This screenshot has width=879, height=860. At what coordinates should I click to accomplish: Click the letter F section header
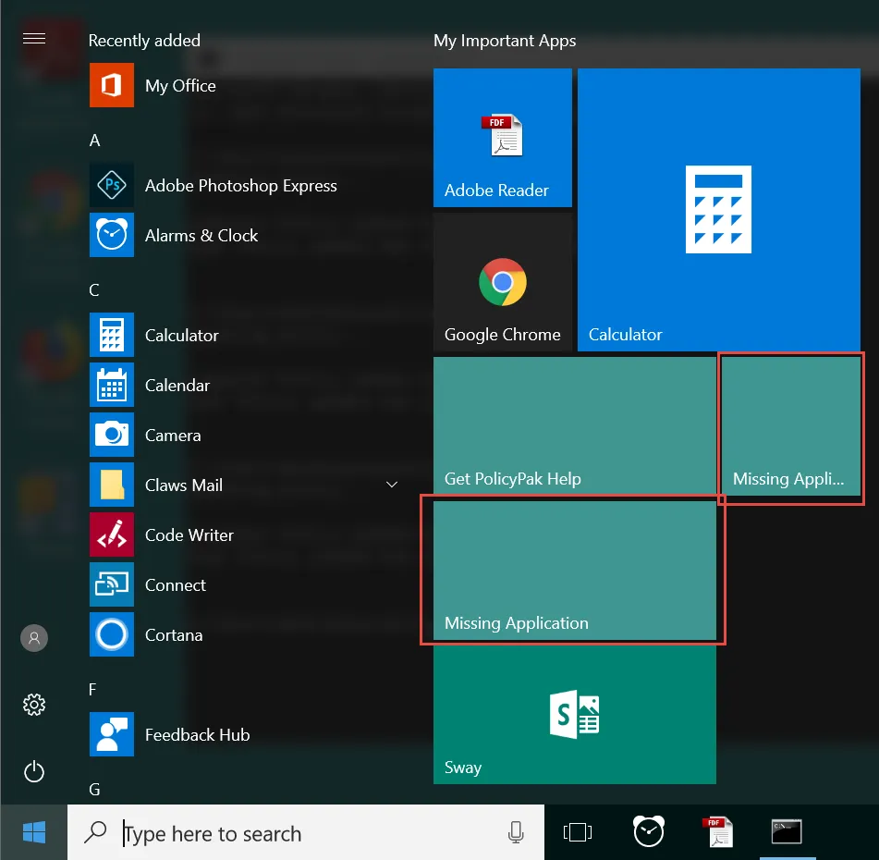click(x=92, y=690)
